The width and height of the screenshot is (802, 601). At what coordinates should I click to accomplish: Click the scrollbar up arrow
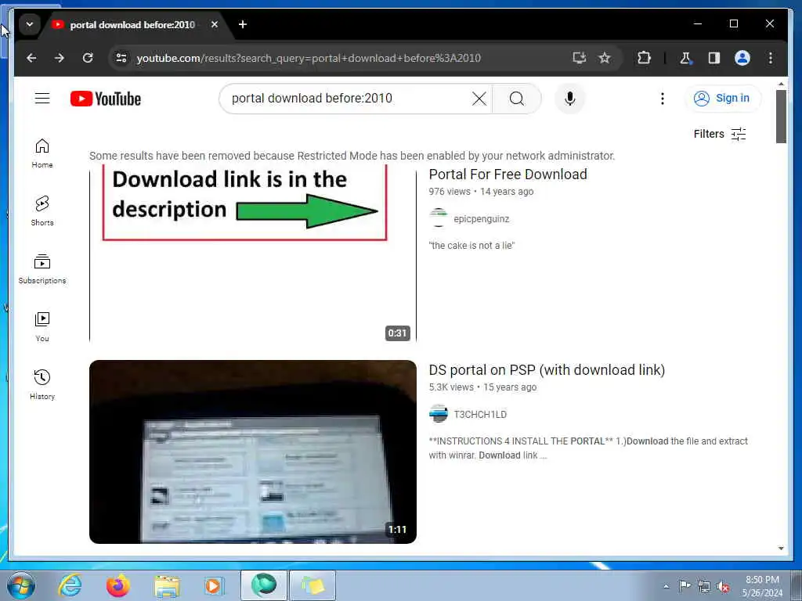pyautogui.click(x=781, y=83)
